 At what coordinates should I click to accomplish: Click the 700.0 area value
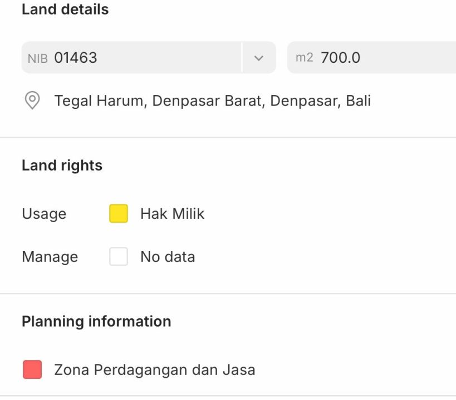[340, 57]
